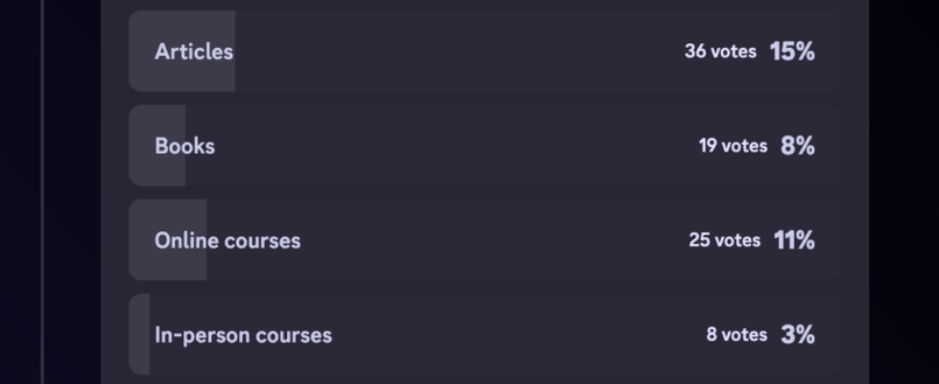This screenshot has width=939, height=384.
Task: Click the 11% result for Online courses
Action: pos(794,240)
